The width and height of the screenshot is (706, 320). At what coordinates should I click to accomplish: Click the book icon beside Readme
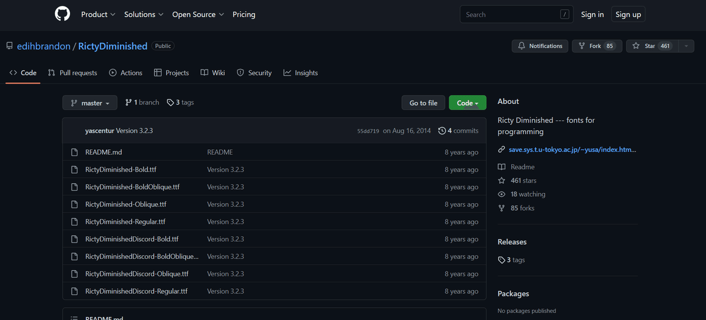point(502,167)
